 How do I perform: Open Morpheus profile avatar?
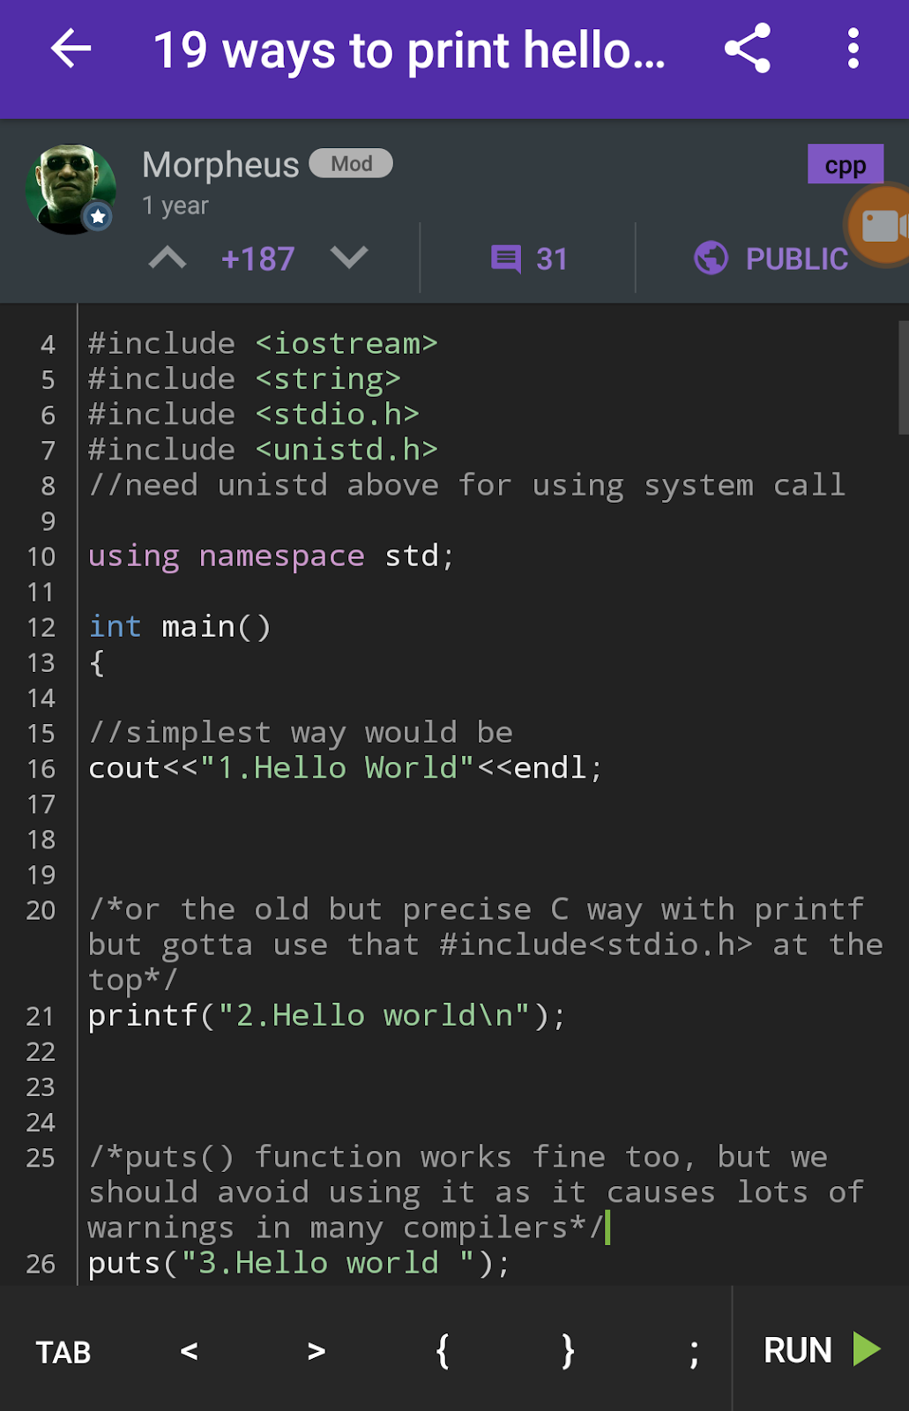coord(71,190)
